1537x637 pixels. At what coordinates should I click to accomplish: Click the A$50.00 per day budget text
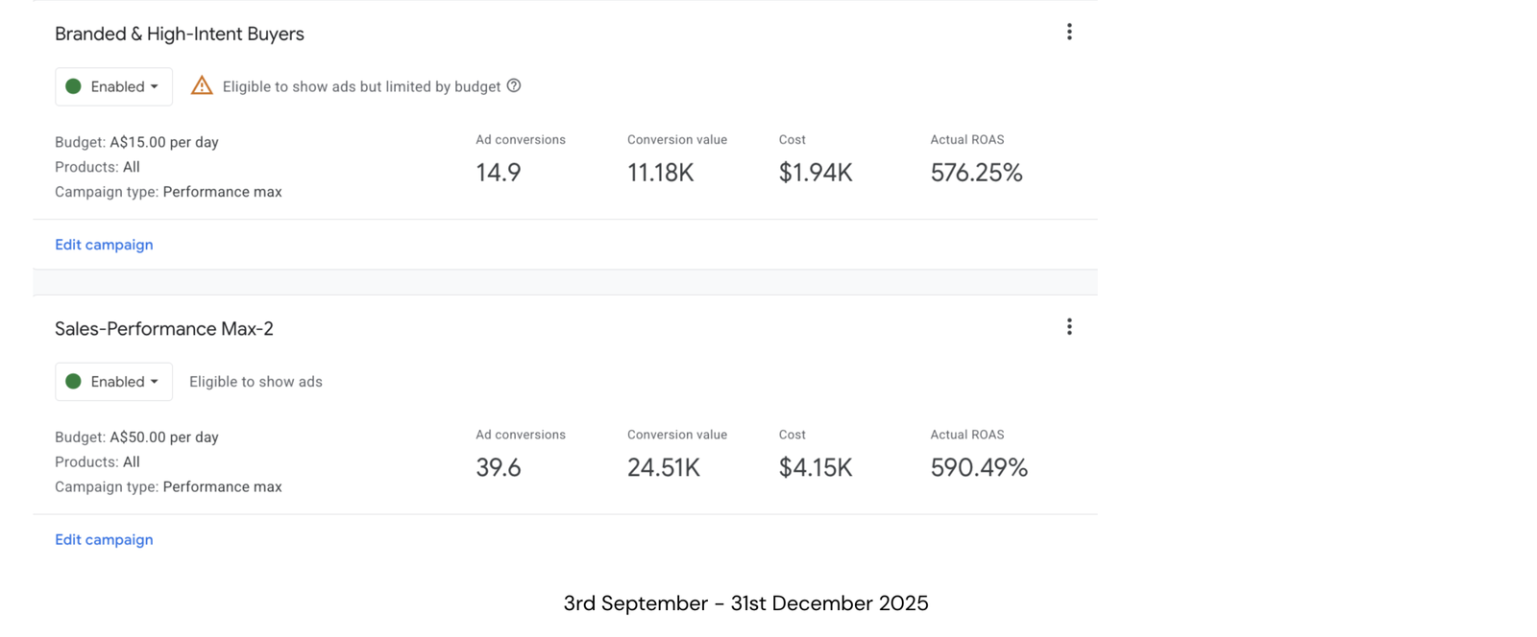coord(164,437)
